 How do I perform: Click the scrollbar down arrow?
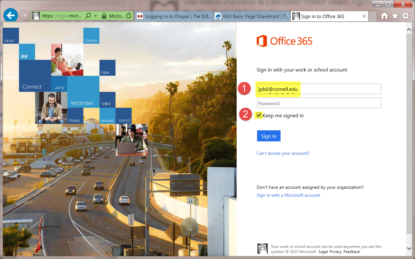click(x=409, y=248)
